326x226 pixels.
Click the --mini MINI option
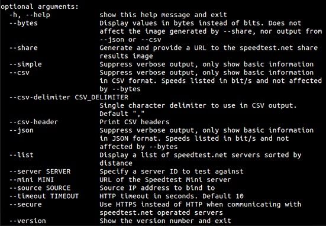pyautogui.click(x=31, y=180)
